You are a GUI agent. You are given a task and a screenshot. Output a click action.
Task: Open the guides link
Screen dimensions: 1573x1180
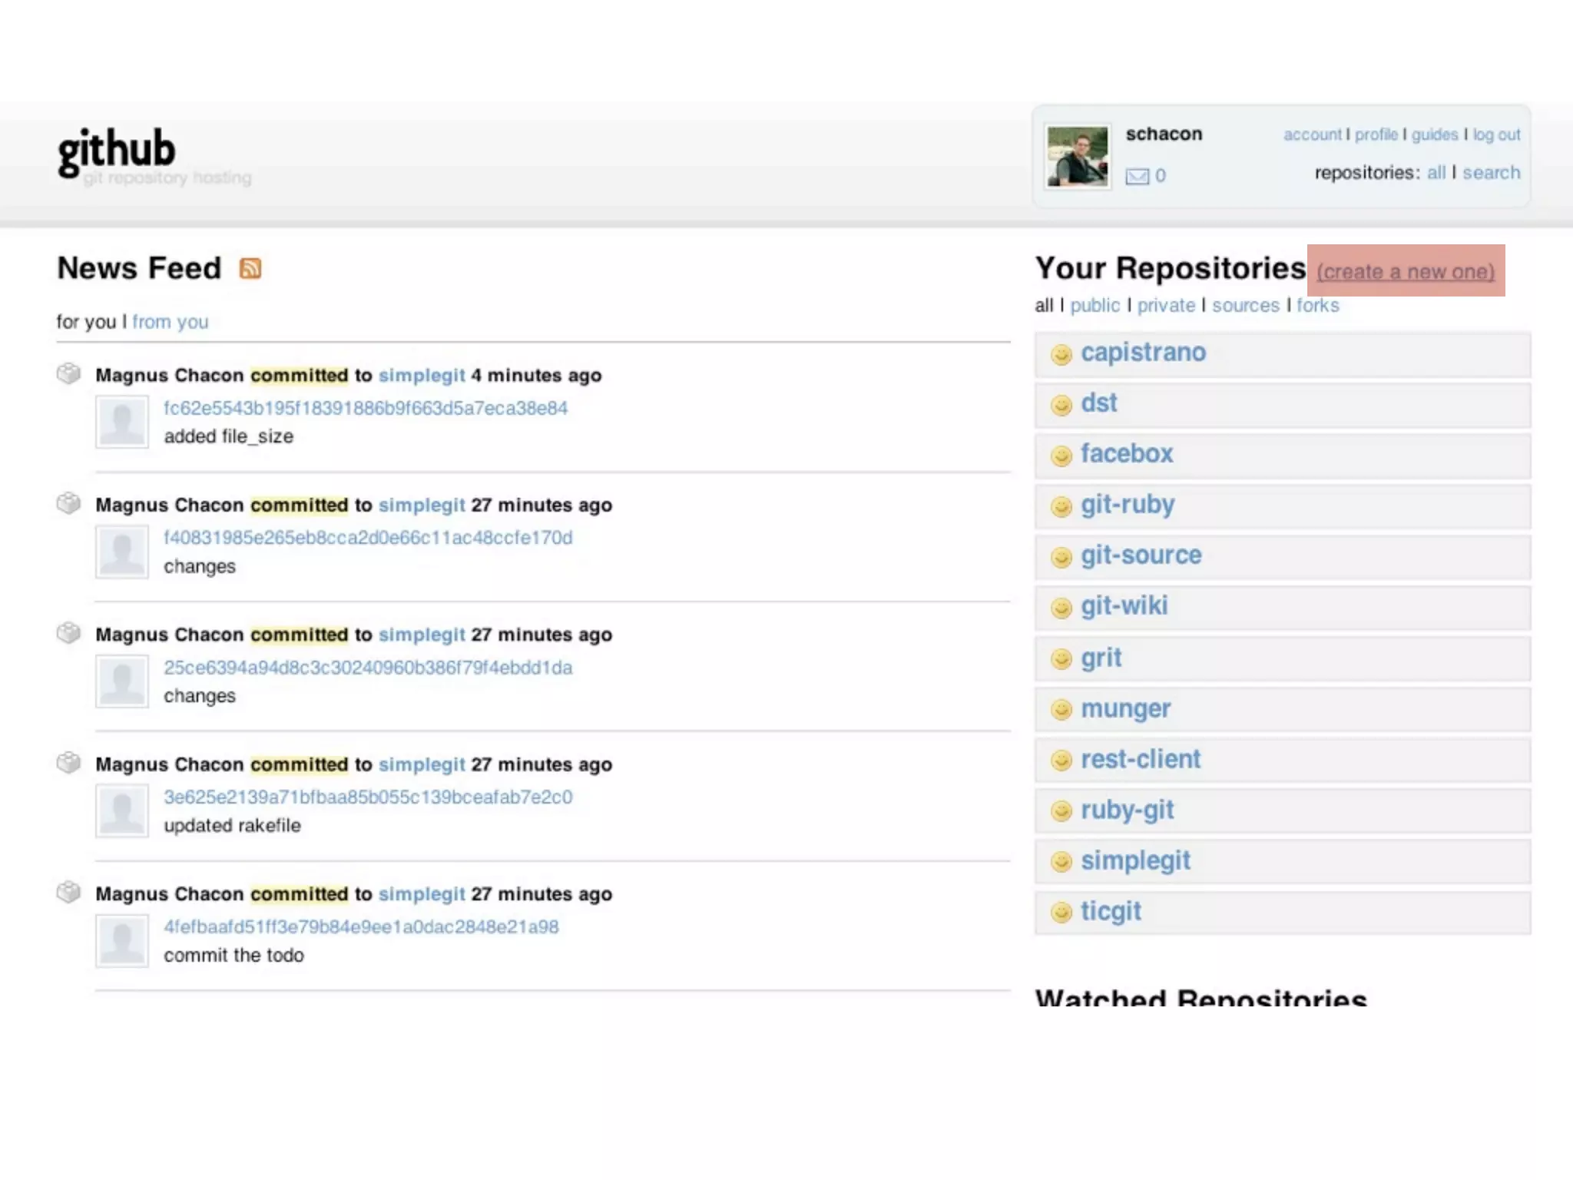(x=1434, y=134)
